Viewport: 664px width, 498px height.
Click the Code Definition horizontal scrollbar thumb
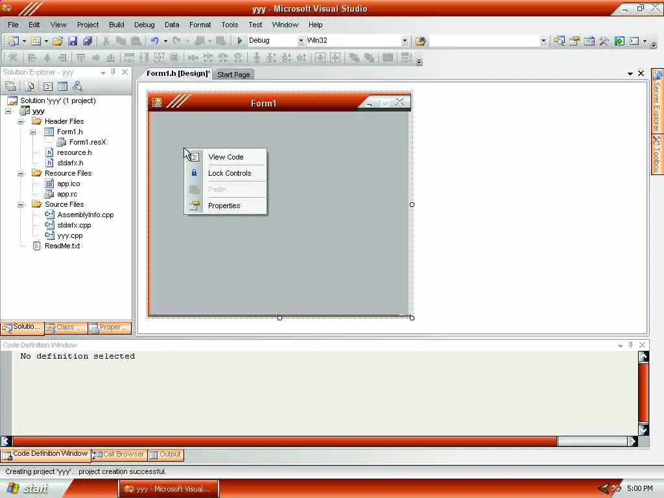(x=285, y=441)
